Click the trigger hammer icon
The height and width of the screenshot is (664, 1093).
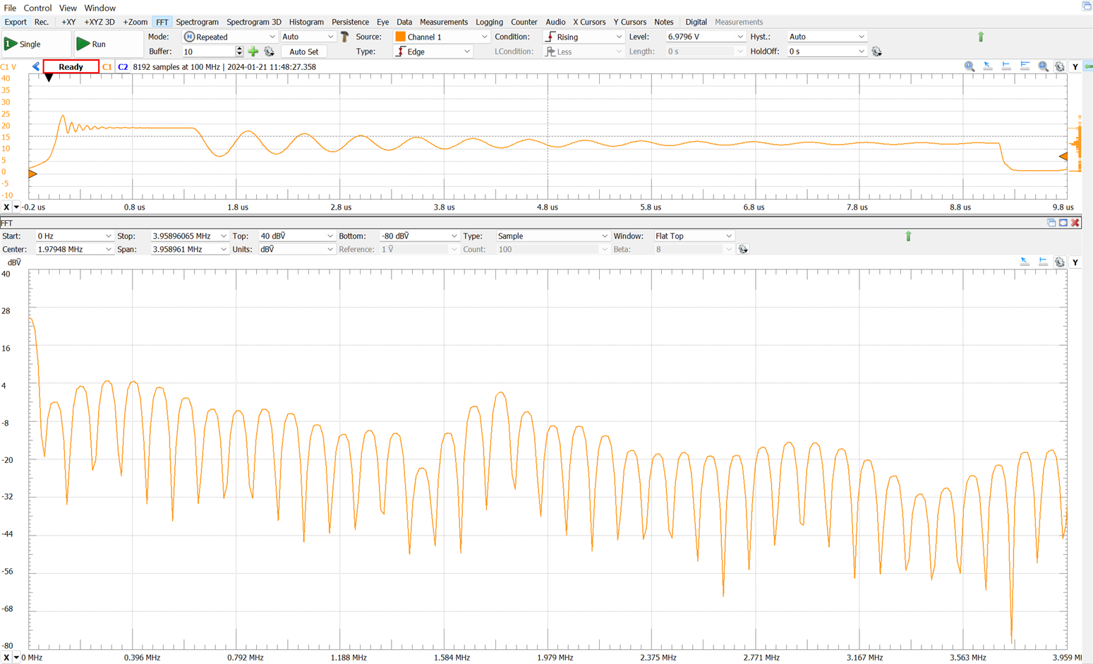(x=344, y=37)
